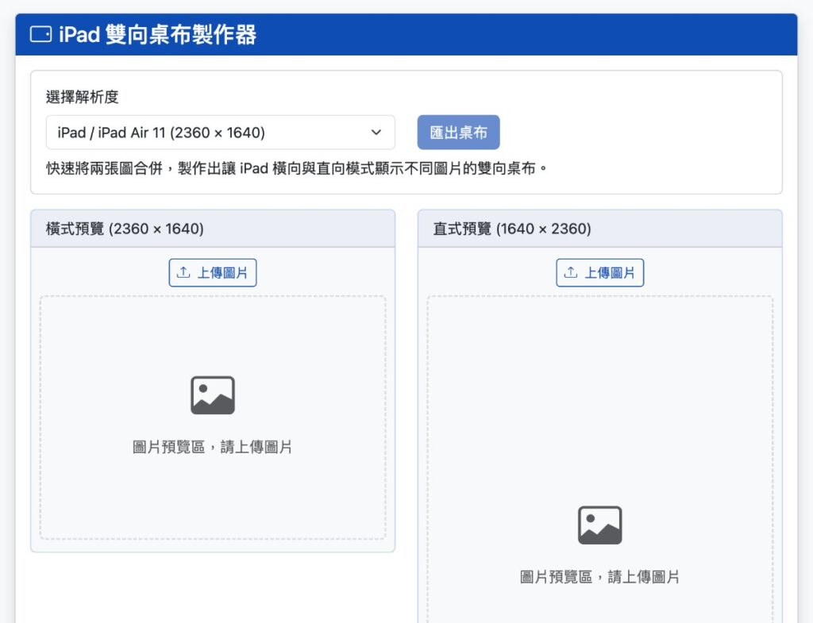Click the upload arrow icon in landscape panel
Screen dimensions: 813x623
183,273
